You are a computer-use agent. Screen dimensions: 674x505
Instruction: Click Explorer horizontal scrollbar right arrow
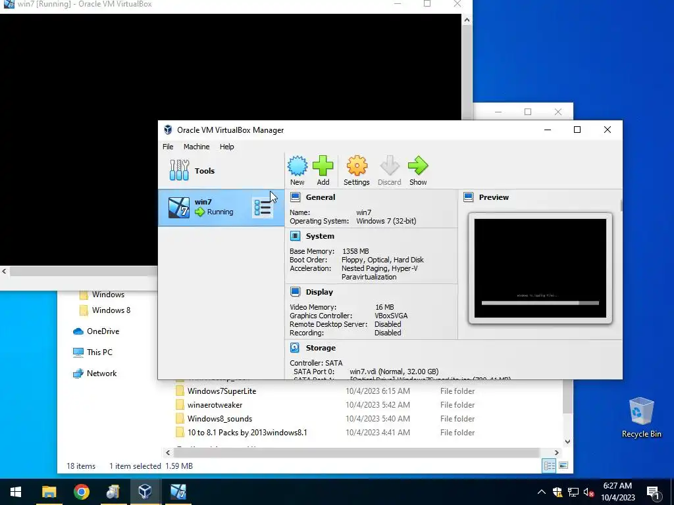(556, 452)
